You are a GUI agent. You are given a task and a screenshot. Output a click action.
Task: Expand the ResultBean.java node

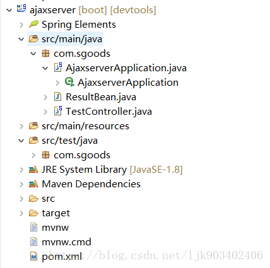[45, 97]
